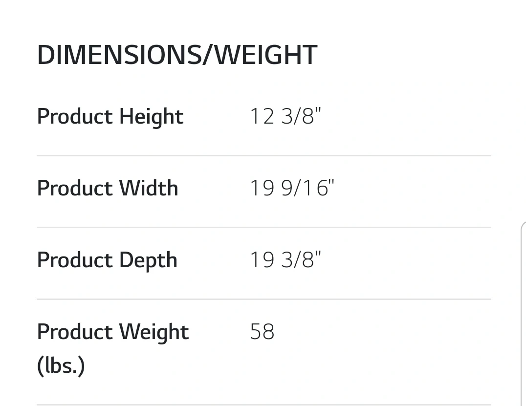Select the 19 3/8" depth value

click(285, 260)
